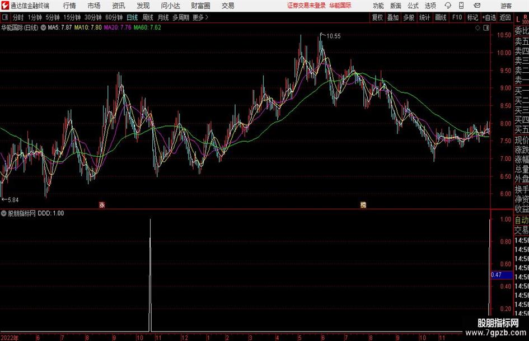The width and height of the screenshot is (529, 341).
Task: Click the 10.55 high price label
Action: (333, 36)
